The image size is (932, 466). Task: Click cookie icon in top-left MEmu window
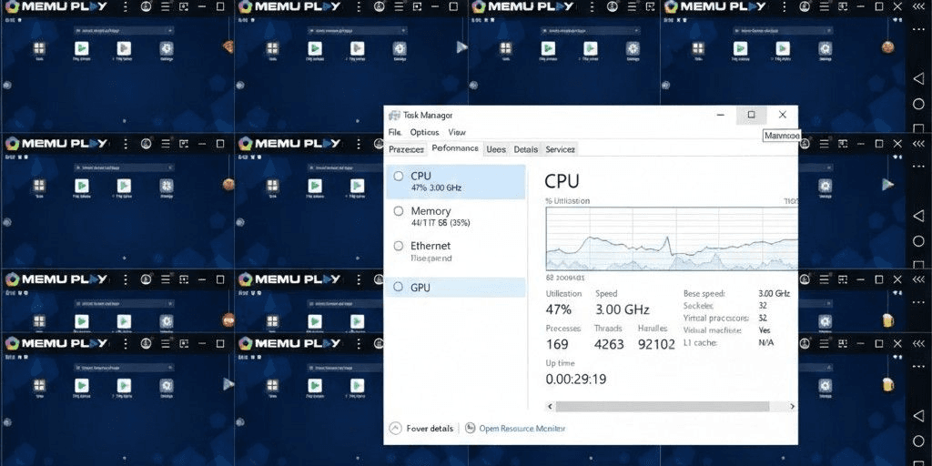[228, 47]
